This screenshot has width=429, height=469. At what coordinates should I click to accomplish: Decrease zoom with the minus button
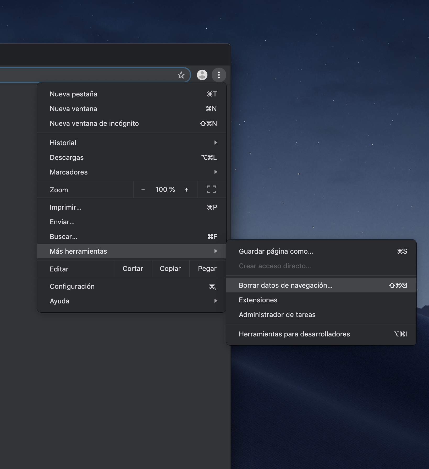(143, 190)
